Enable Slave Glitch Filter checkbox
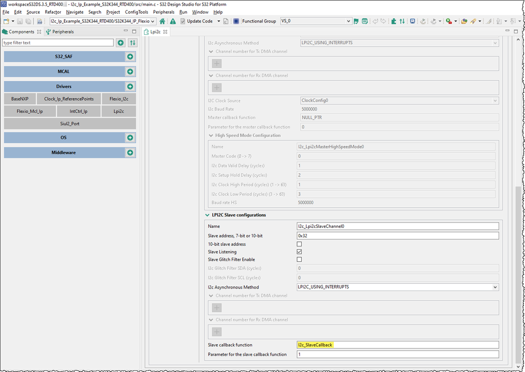 click(300, 259)
